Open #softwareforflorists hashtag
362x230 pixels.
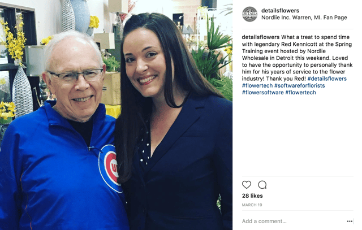[x=299, y=85]
